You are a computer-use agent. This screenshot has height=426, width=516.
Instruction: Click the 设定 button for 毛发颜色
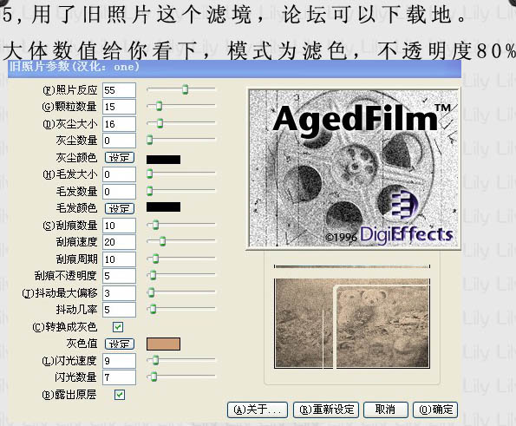point(120,208)
